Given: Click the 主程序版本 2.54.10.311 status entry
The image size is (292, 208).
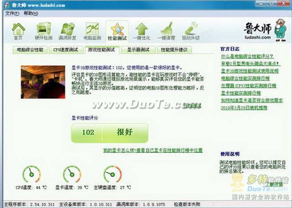Looking at the screenshot, I should (29, 204).
